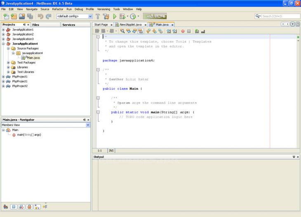
Task: Maximize the editor window button
Action: click(x=298, y=24)
